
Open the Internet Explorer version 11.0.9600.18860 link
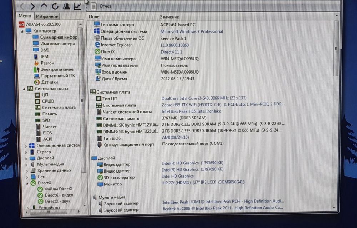[x=175, y=45]
